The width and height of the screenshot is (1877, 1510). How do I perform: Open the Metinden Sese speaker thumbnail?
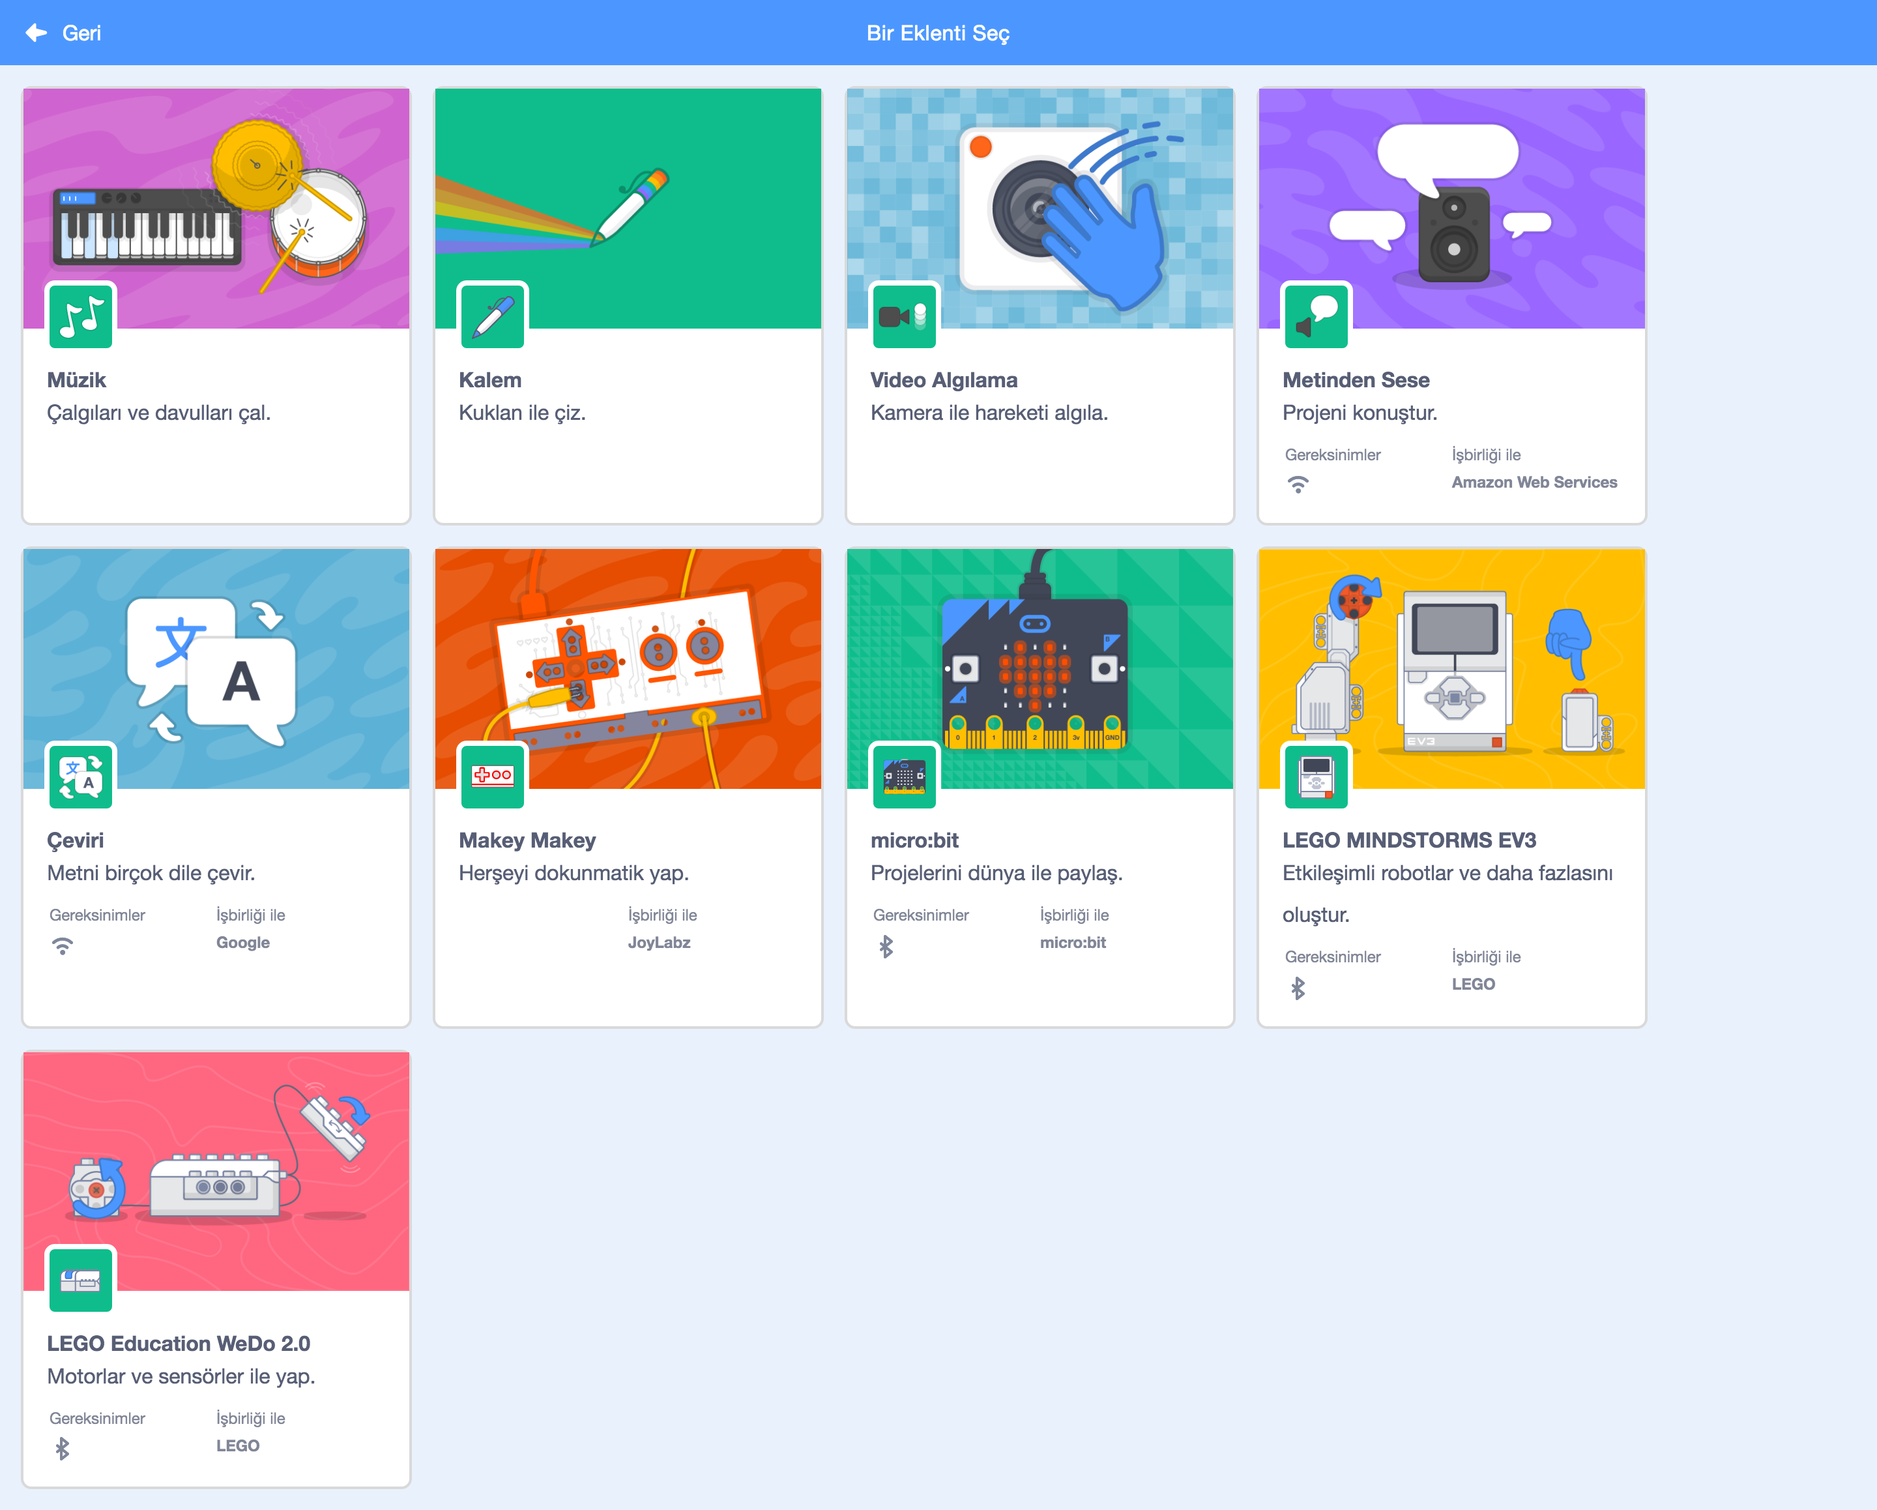1451,208
